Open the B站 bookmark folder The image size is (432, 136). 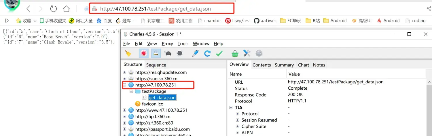tap(312, 21)
